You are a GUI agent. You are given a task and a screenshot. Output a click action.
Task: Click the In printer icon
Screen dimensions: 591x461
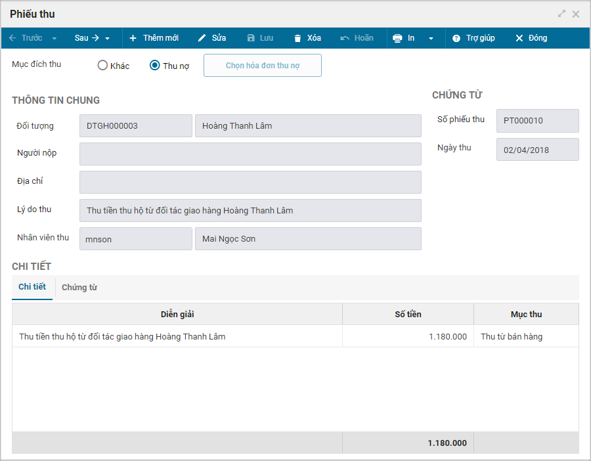tap(397, 38)
